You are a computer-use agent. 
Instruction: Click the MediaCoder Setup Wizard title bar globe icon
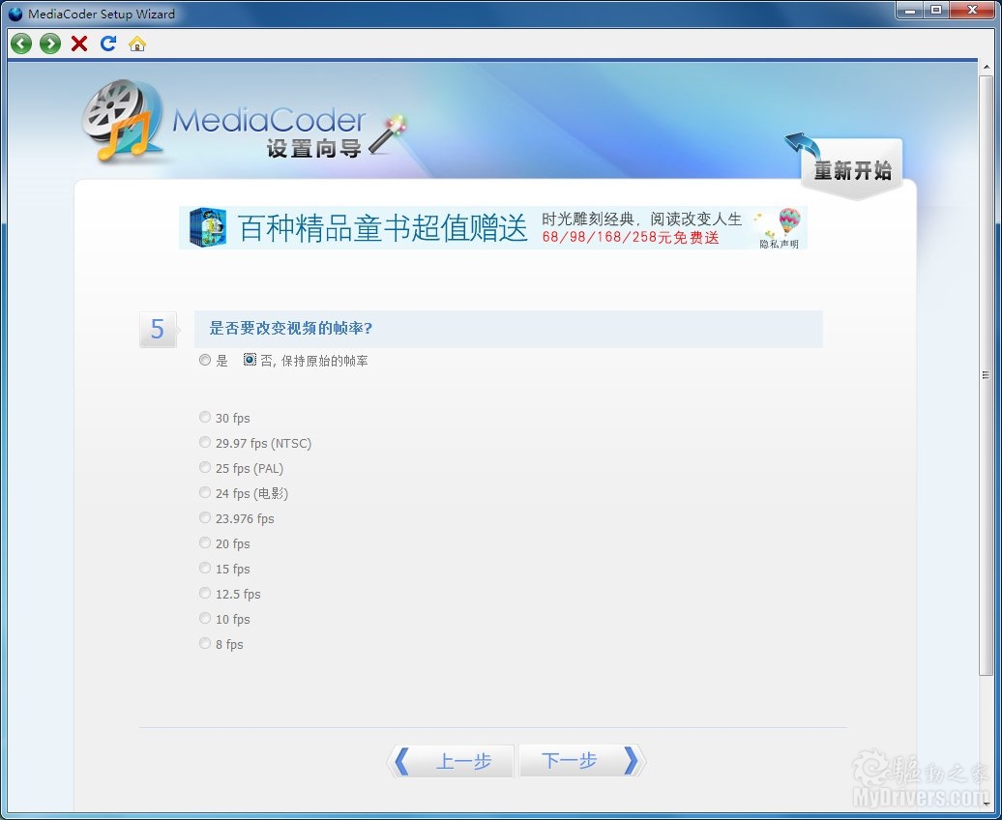[x=15, y=14]
